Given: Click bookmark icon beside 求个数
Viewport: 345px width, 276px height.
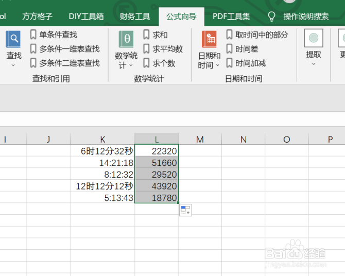Looking at the screenshot, I should click(x=146, y=63).
